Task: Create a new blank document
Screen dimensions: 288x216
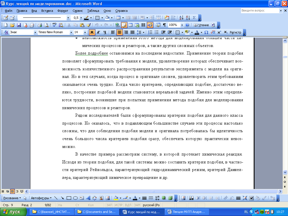Action: coord(6,25)
